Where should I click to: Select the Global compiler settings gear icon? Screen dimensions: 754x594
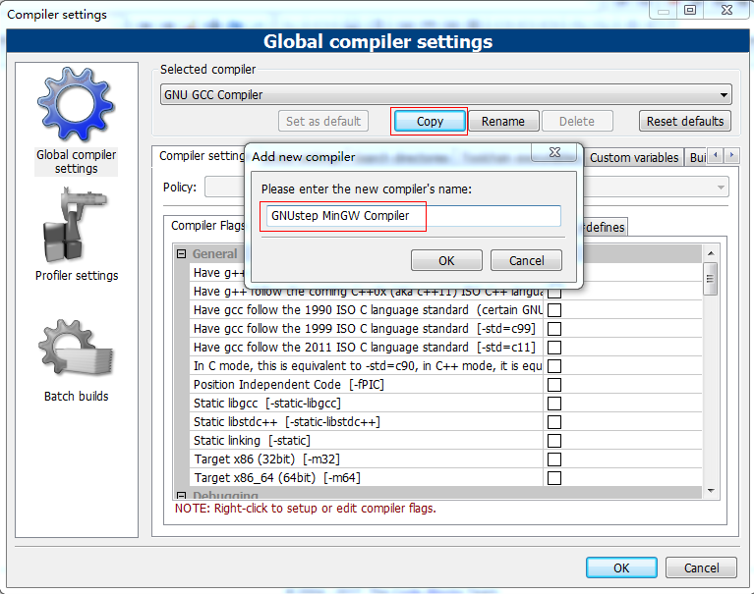pyautogui.click(x=76, y=106)
